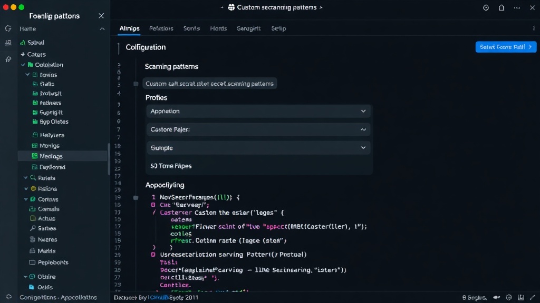
Task: Collapse the Colotetion tree folder
Action: [23, 65]
